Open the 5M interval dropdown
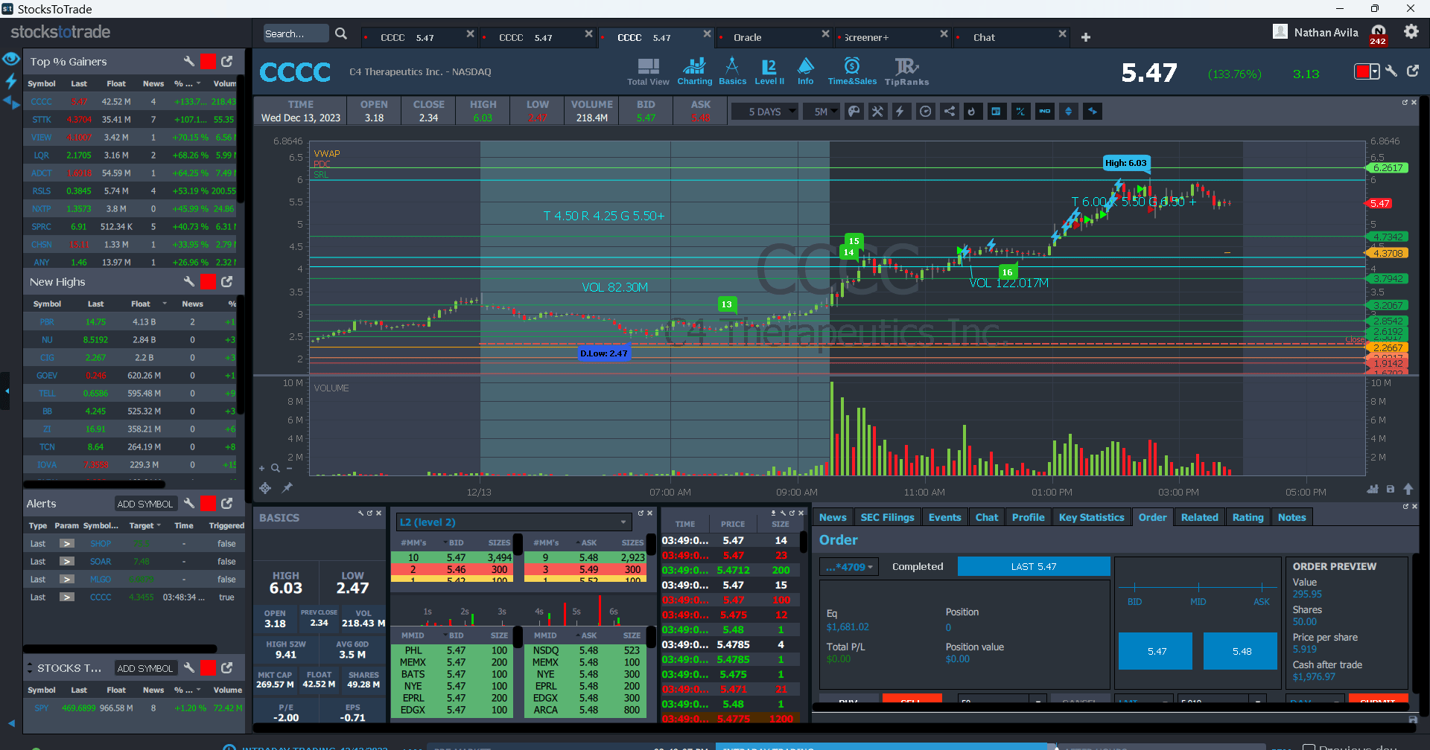Viewport: 1430px width, 750px height. point(825,112)
